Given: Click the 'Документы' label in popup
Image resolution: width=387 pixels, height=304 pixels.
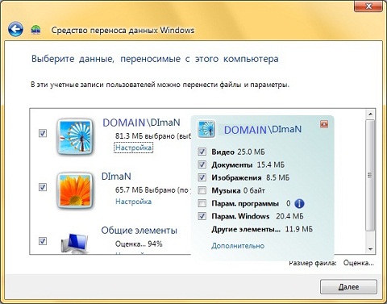Looking at the screenshot, I should (x=232, y=164).
